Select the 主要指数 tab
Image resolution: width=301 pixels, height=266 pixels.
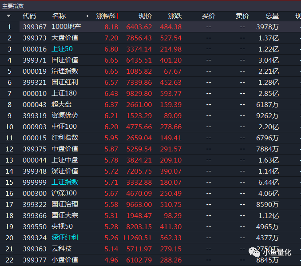13,6
